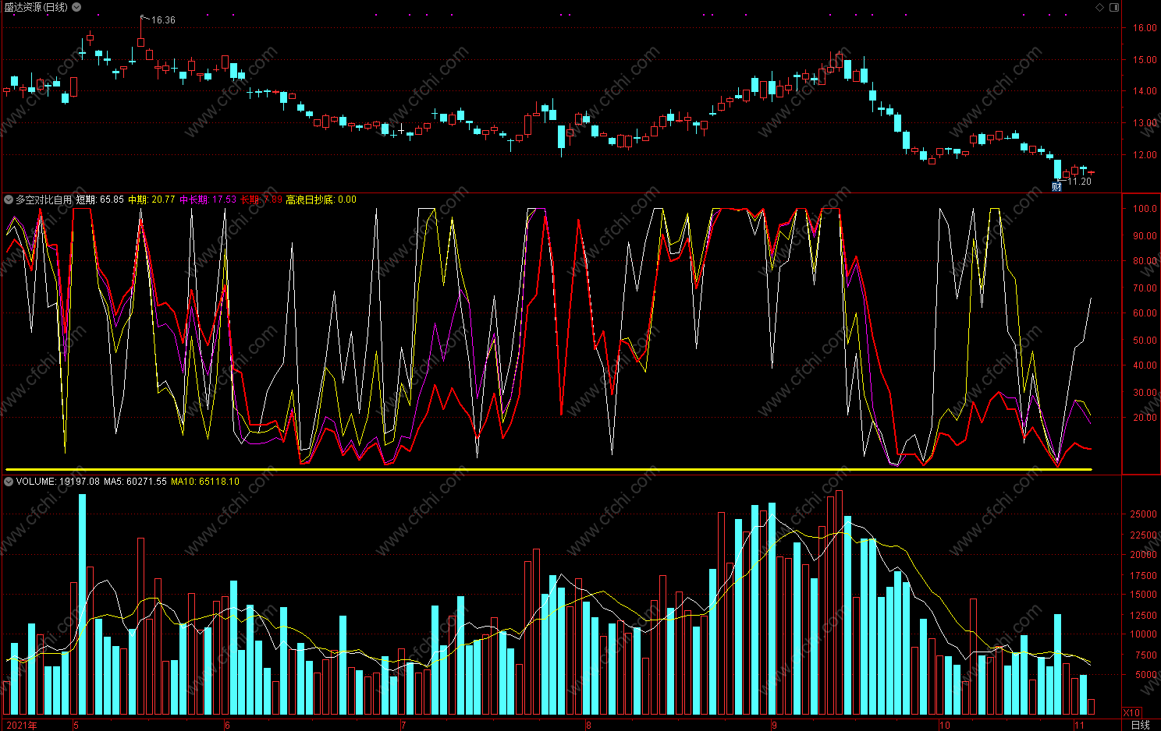Screen dimensions: 1161x731
Task: Click the VOLUME: 19197.08 label
Action: [x=58, y=482]
